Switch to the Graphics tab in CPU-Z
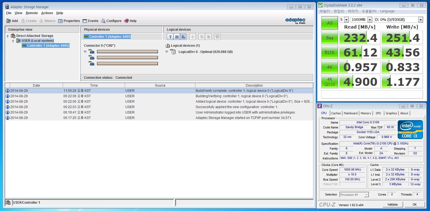This screenshot has height=211, width=430. 391,113
